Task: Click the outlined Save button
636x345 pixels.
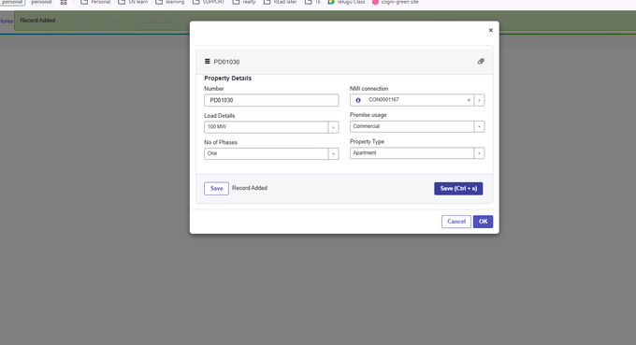Action: click(216, 189)
